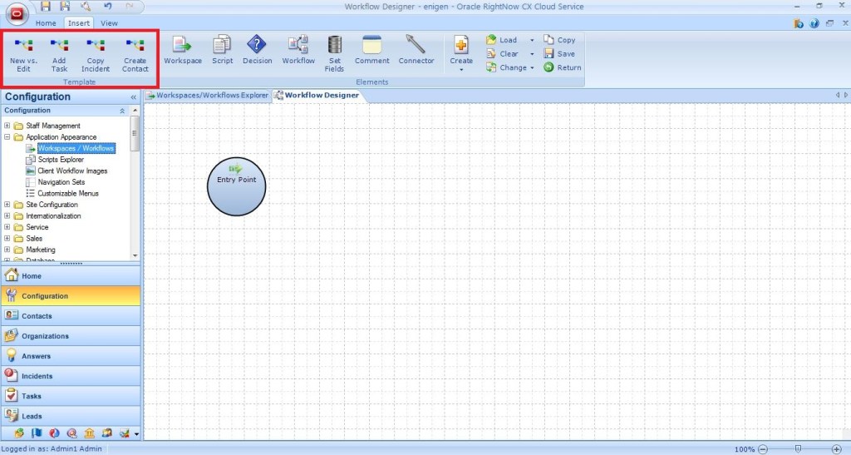The width and height of the screenshot is (851, 455).
Task: Insert a Comment element
Action: pos(371,51)
